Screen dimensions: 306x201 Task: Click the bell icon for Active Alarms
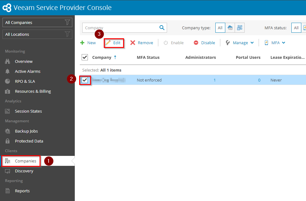(7, 71)
